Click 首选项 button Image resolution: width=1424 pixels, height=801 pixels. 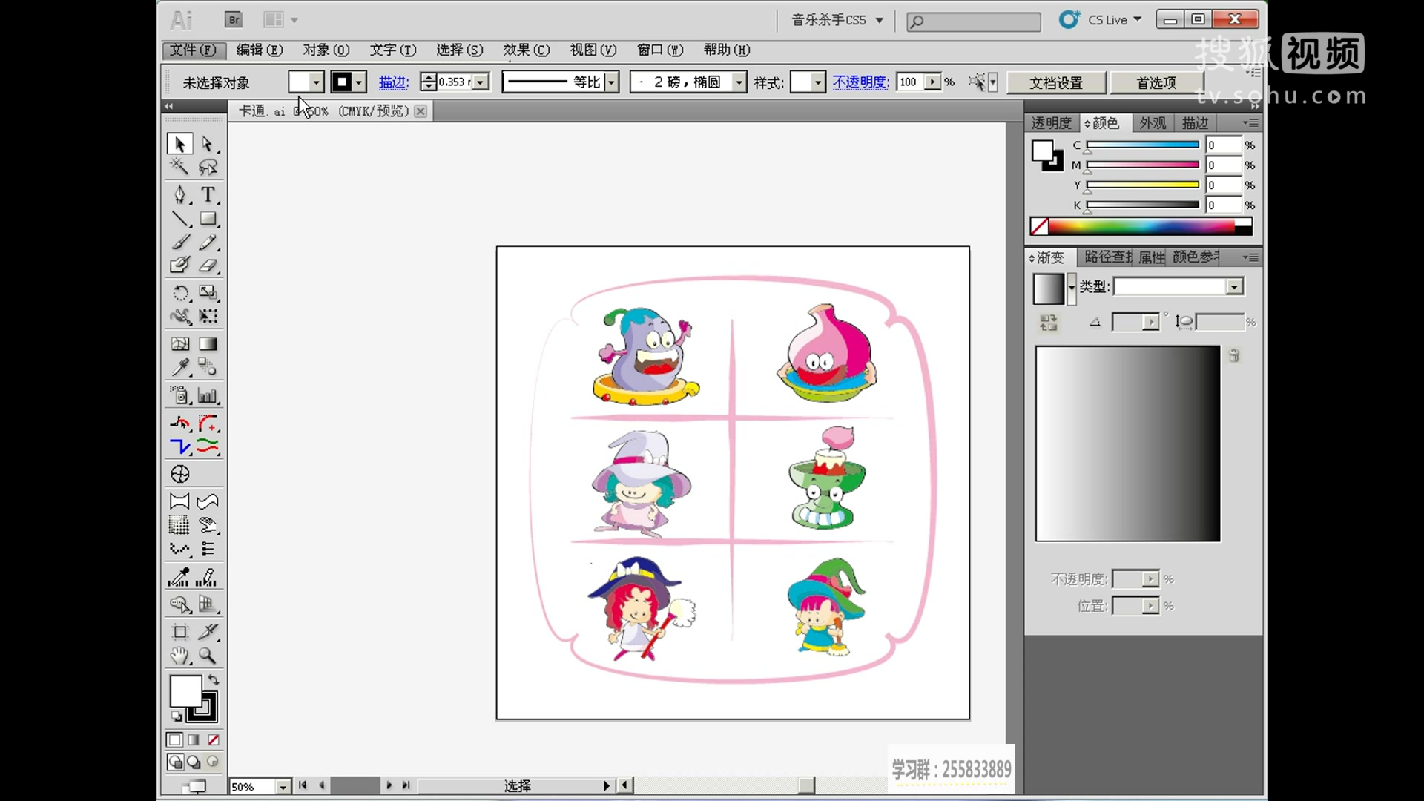[1156, 83]
